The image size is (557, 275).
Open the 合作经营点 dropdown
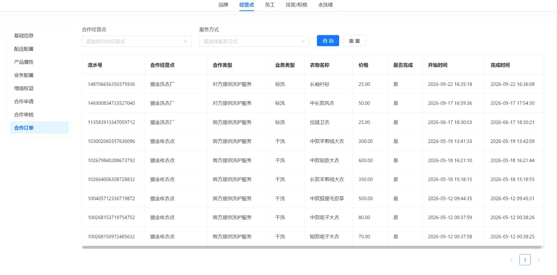click(137, 41)
